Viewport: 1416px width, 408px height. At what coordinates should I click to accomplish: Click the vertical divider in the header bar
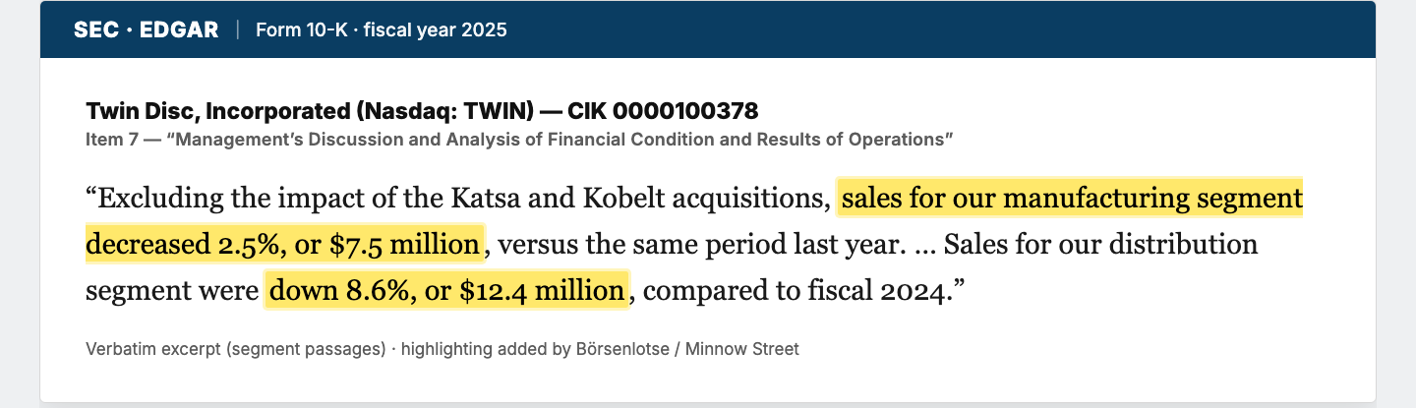point(237,29)
